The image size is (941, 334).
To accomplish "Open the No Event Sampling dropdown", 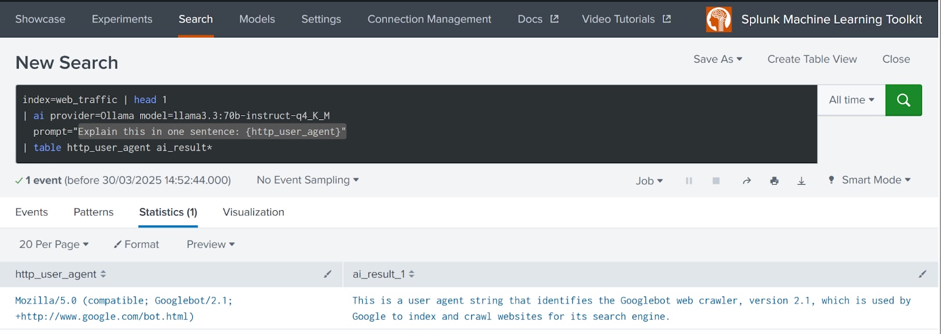I will [308, 180].
